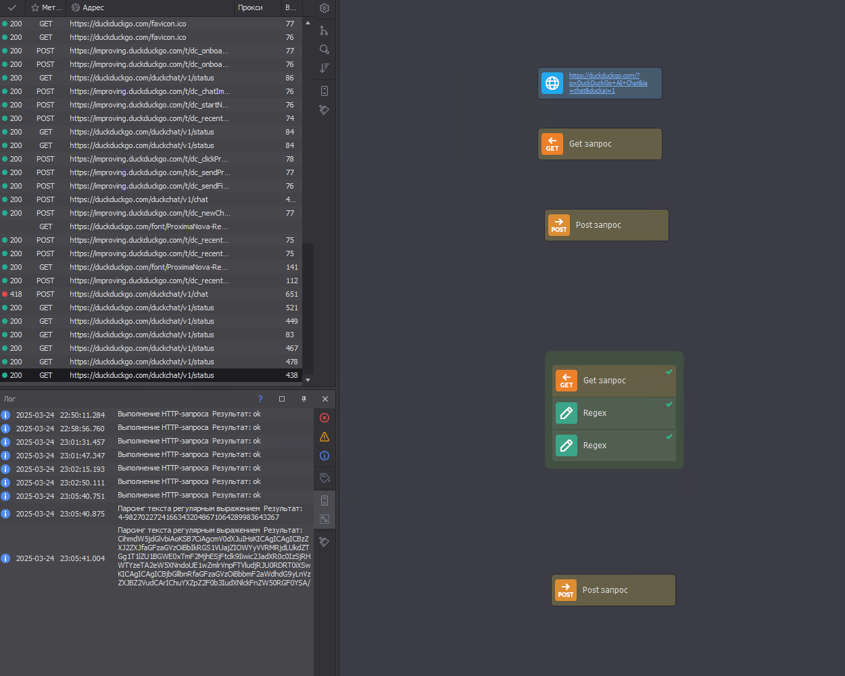Screen dimensions: 845x676
Task: Select the dc_newCh... POST row
Action: [151, 213]
